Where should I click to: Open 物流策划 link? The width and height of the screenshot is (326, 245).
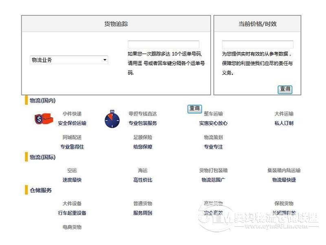[213, 137]
